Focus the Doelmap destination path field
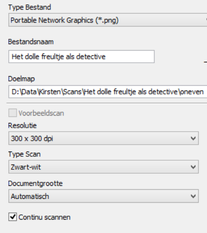Screen dimensions: 207x233 pos(108,92)
